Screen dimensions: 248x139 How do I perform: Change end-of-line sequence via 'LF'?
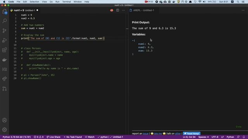pos(222,137)
